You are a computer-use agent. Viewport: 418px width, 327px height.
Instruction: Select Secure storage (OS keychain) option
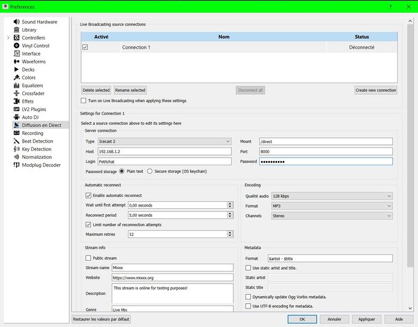[x=149, y=171]
